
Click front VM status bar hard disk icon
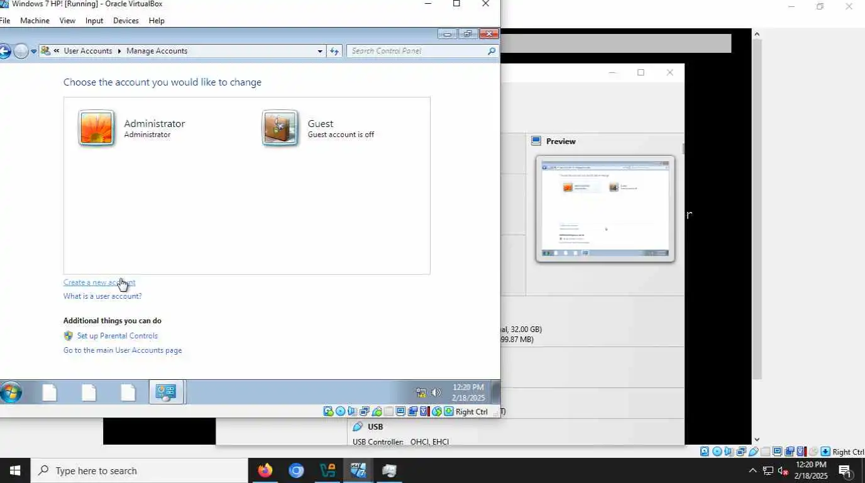point(328,411)
